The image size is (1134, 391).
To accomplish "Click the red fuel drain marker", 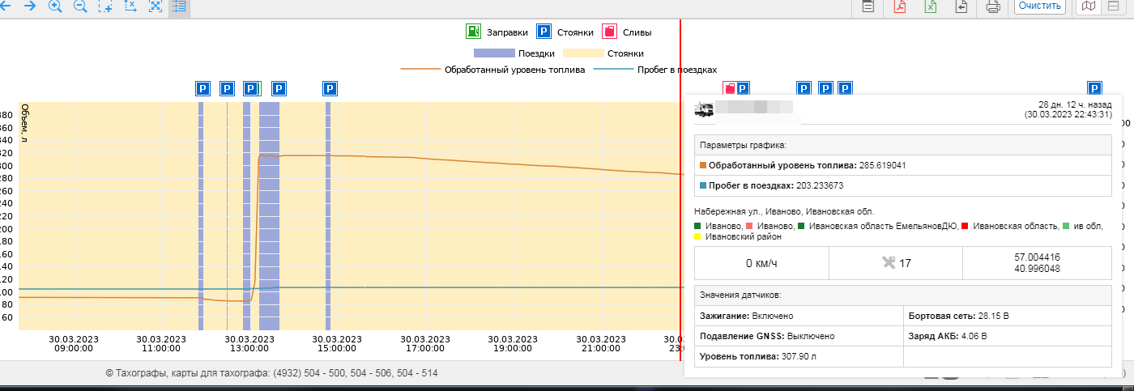I will pyautogui.click(x=729, y=88).
